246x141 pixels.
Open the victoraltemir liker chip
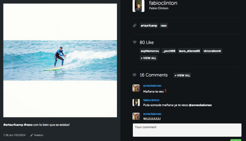[212, 51]
